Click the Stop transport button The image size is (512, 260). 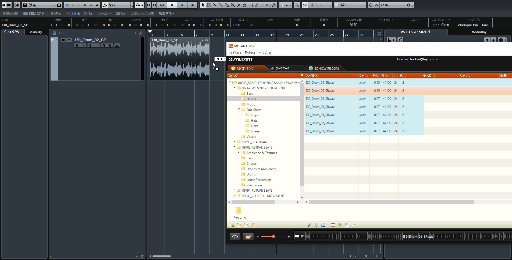pos(172,5)
